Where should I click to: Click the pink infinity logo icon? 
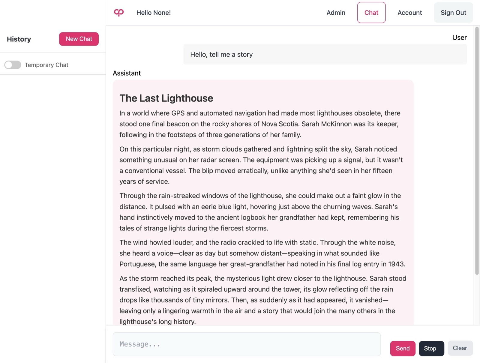coord(119,12)
